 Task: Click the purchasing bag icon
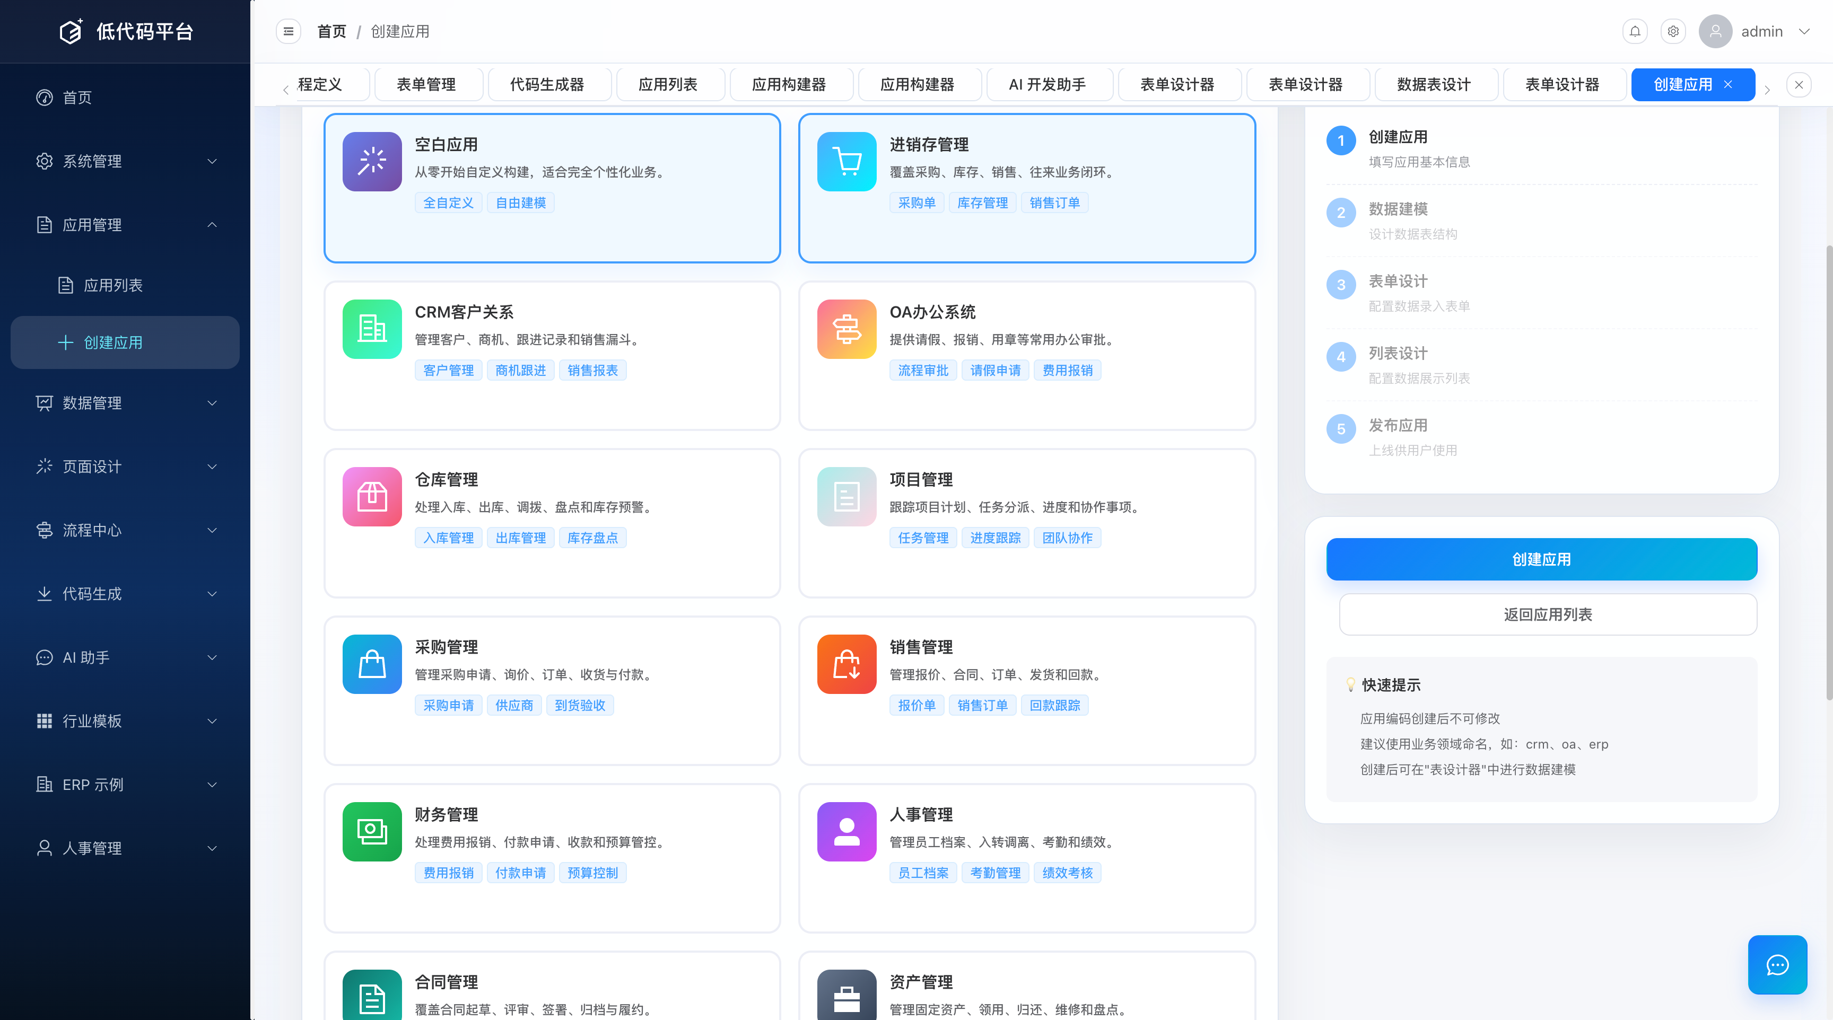click(x=372, y=664)
